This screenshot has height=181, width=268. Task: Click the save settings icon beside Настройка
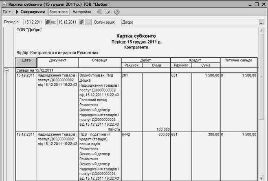pyautogui.click(x=99, y=12)
